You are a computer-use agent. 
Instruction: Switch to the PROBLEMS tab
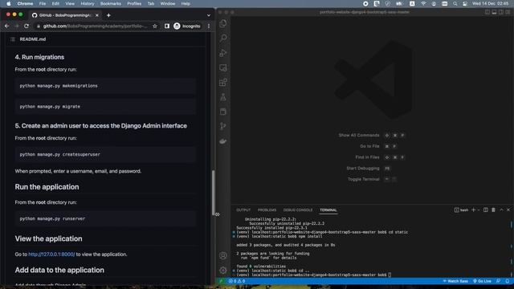pyautogui.click(x=267, y=210)
